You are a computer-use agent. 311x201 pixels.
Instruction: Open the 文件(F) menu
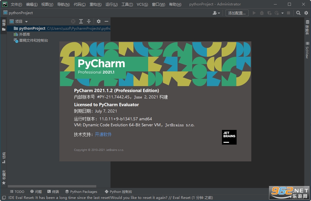16,4
